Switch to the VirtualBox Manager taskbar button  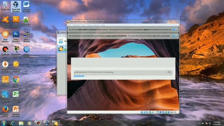[x=47, y=123]
